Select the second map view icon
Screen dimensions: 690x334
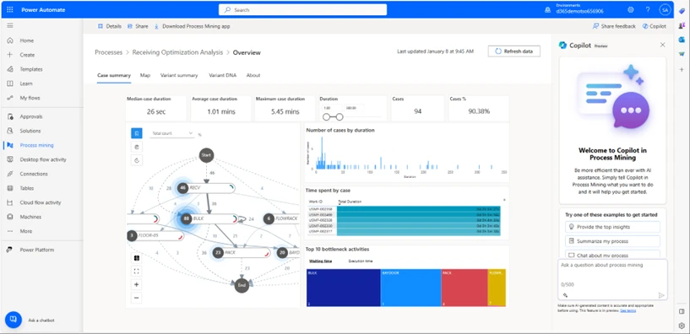pyautogui.click(x=137, y=147)
